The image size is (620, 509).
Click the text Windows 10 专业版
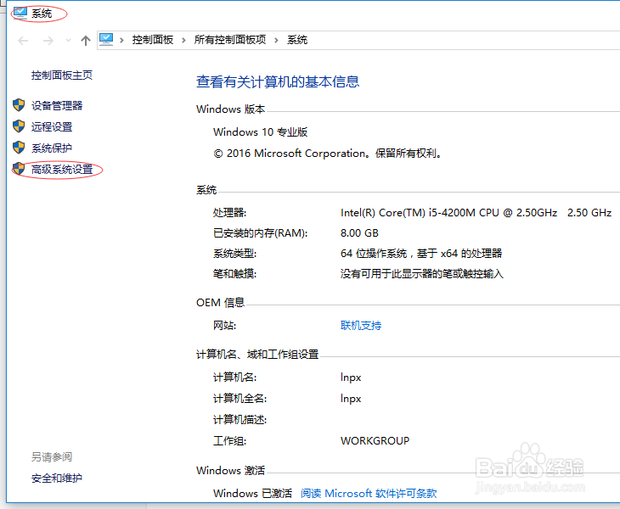[260, 131]
